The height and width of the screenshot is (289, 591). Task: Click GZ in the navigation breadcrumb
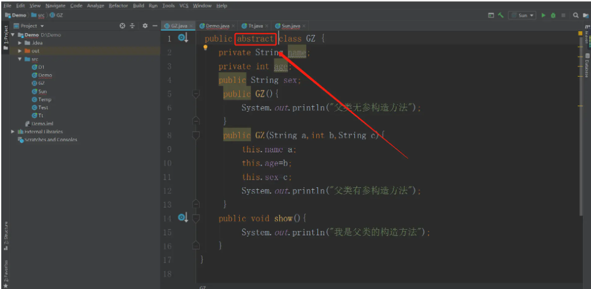[56, 16]
